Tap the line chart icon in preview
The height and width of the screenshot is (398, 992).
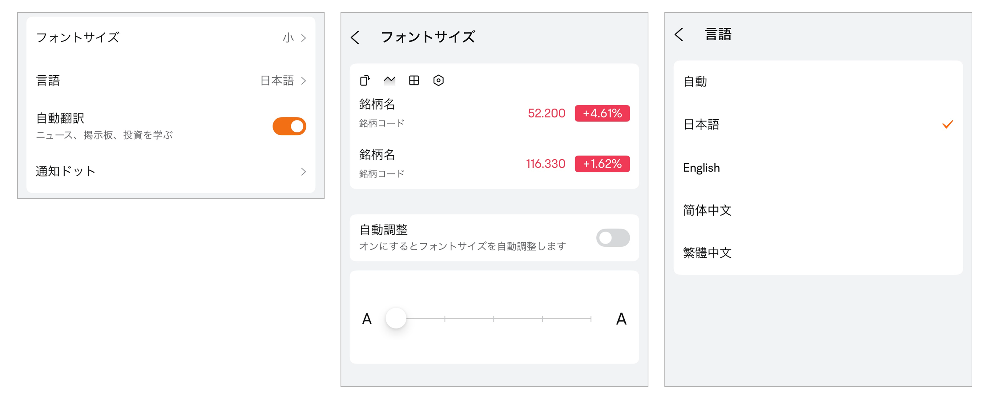(x=389, y=80)
